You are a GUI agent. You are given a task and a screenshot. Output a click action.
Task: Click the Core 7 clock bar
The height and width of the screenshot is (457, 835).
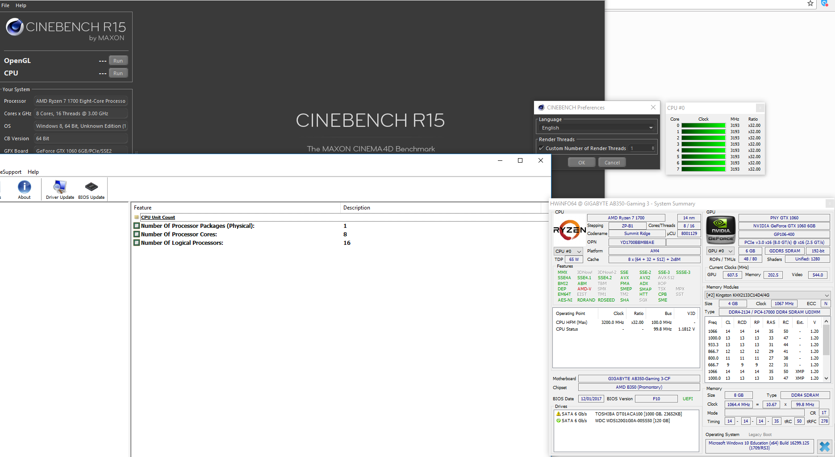(704, 169)
